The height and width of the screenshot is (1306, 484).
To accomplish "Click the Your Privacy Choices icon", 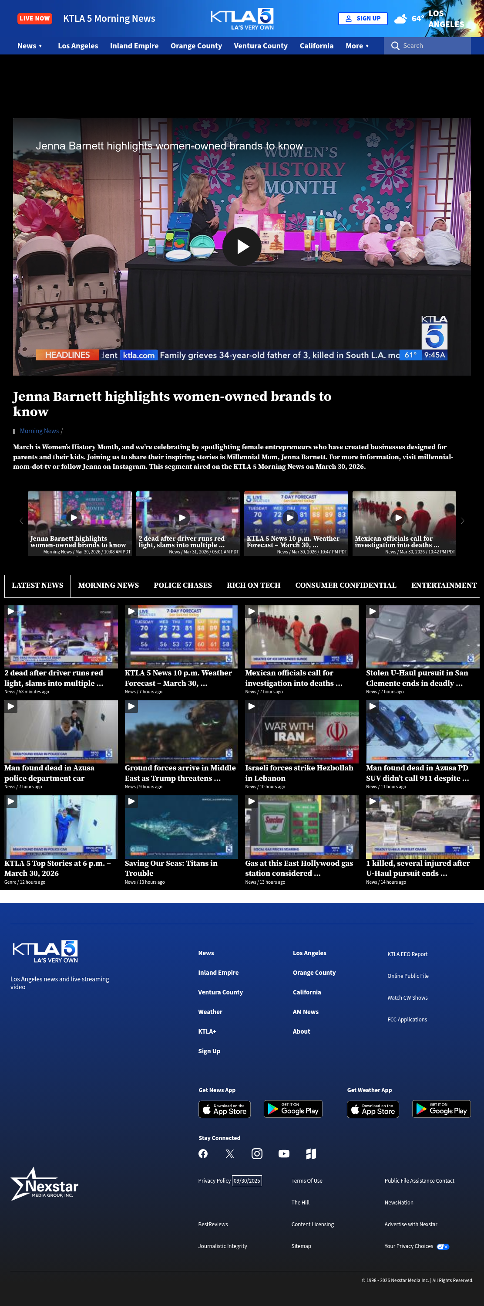I will click(443, 1246).
